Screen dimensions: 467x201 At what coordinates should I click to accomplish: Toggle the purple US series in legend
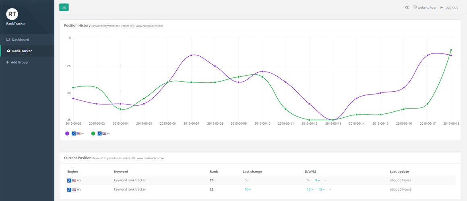67,133
